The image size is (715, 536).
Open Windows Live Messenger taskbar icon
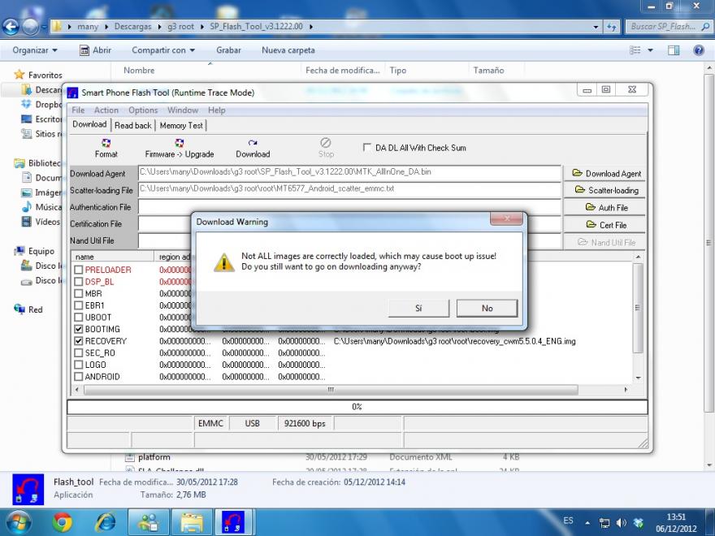(x=149, y=522)
